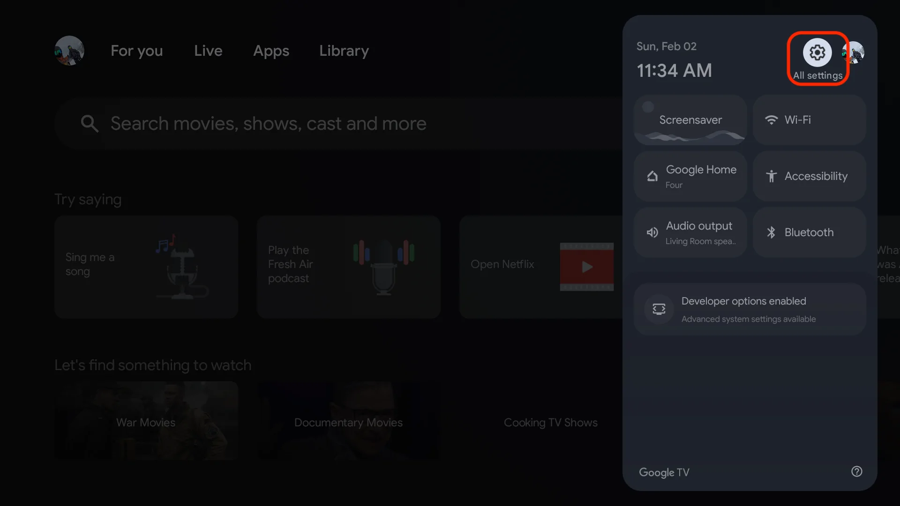900x506 pixels.
Task: Open the Wi-Fi tile
Action: [809, 120]
